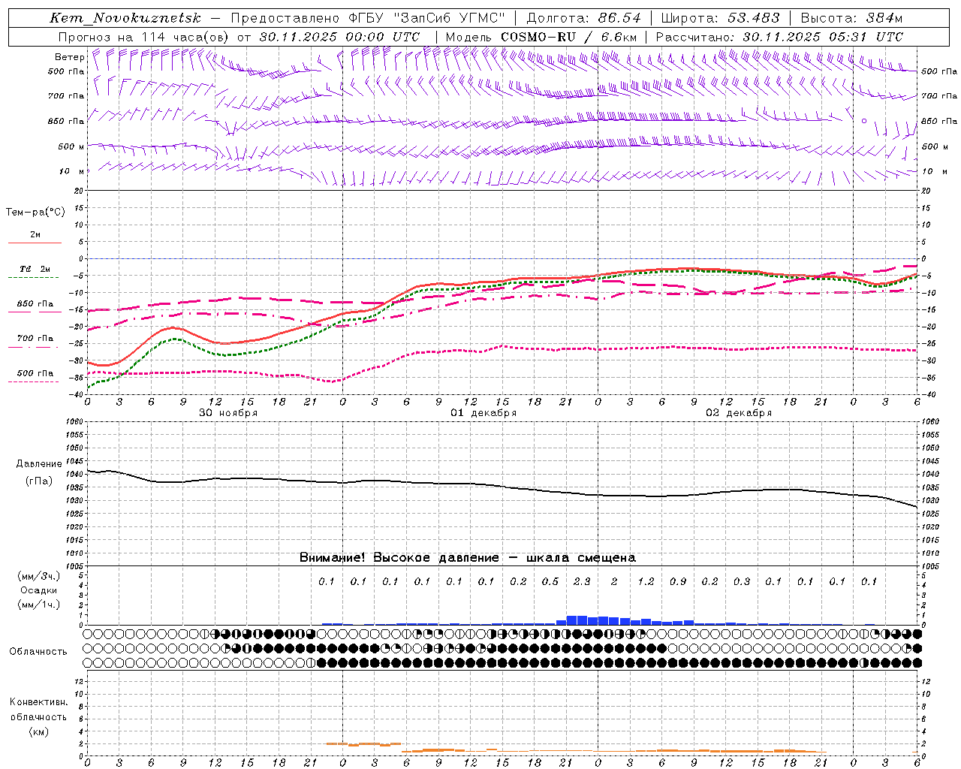Click 'Прогноз на 114 часа(ов)' forecast text
961x769 pixels.
tap(143, 37)
